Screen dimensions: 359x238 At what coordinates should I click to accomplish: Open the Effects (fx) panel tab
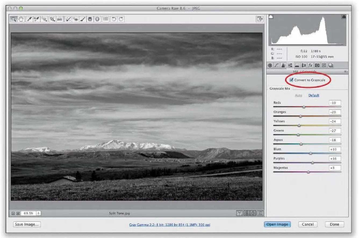(310, 65)
